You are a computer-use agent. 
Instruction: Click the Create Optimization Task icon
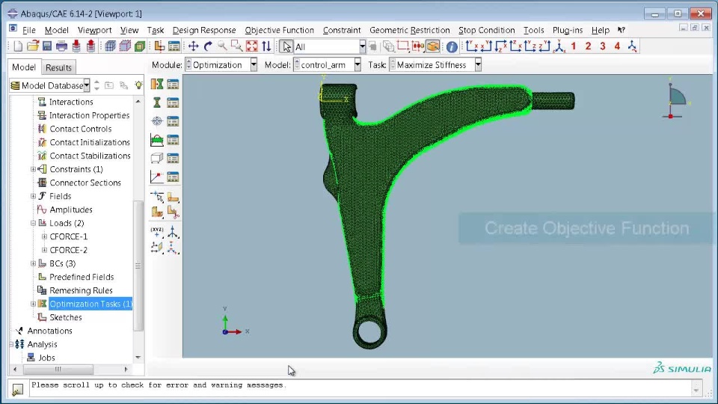point(157,85)
